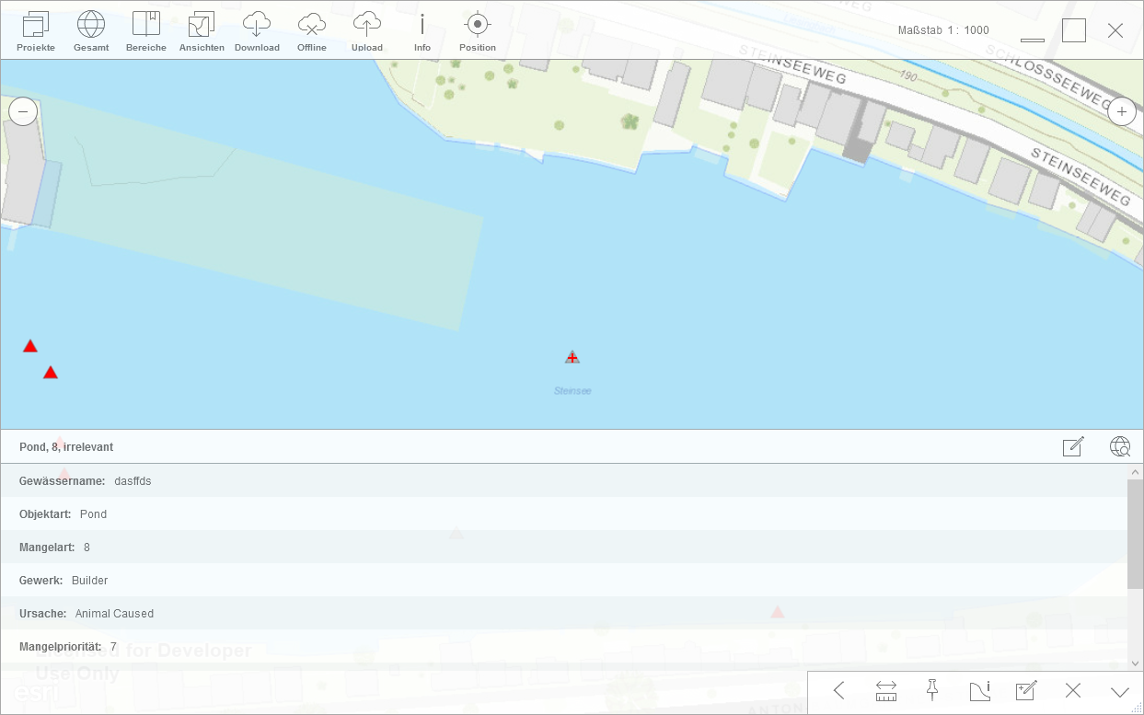Select the Ursache Animal Caused row

tap(564, 613)
